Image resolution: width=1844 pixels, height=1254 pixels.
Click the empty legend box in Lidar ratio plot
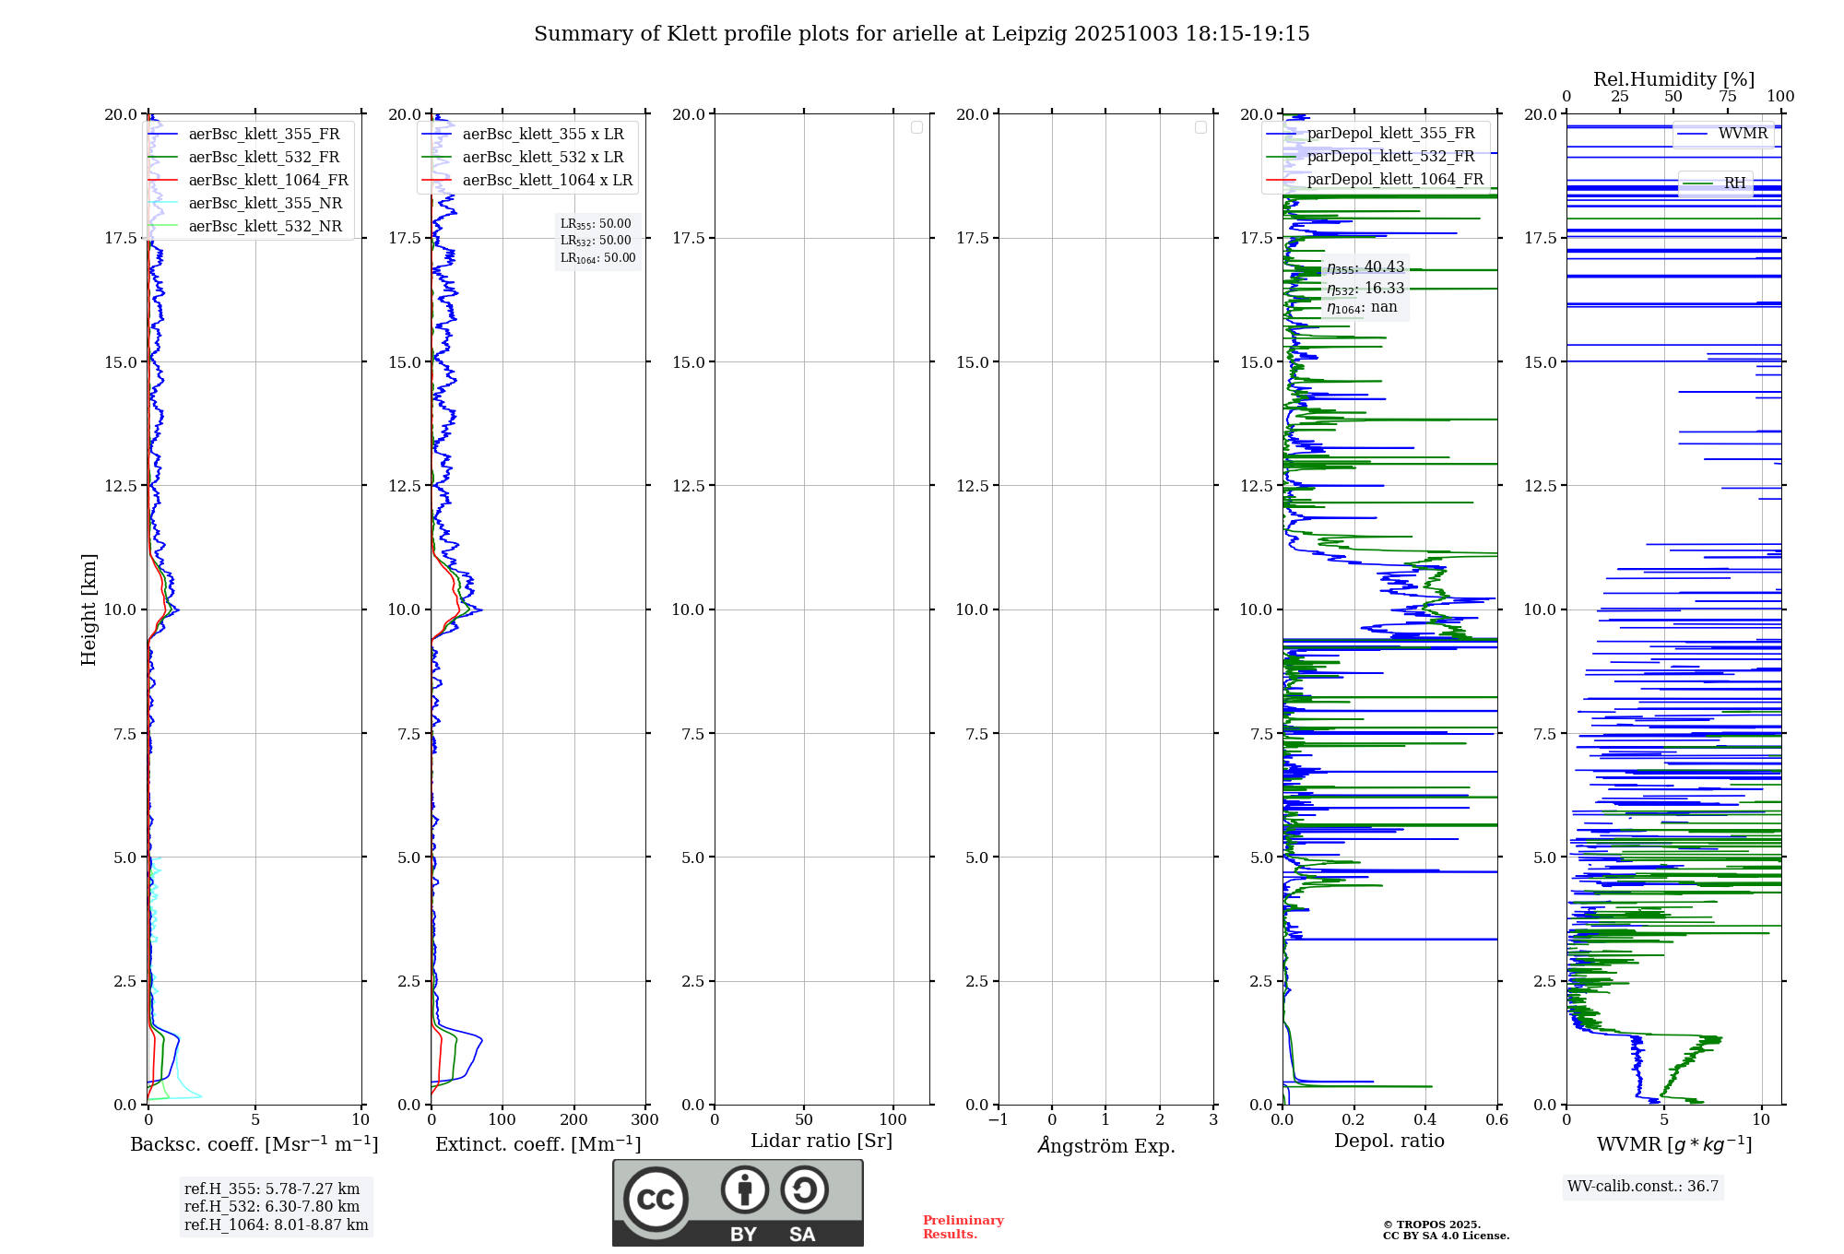tap(916, 127)
